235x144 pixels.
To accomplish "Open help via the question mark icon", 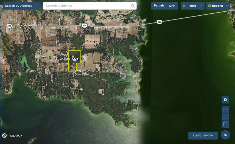I will pyautogui.click(x=225, y=100).
